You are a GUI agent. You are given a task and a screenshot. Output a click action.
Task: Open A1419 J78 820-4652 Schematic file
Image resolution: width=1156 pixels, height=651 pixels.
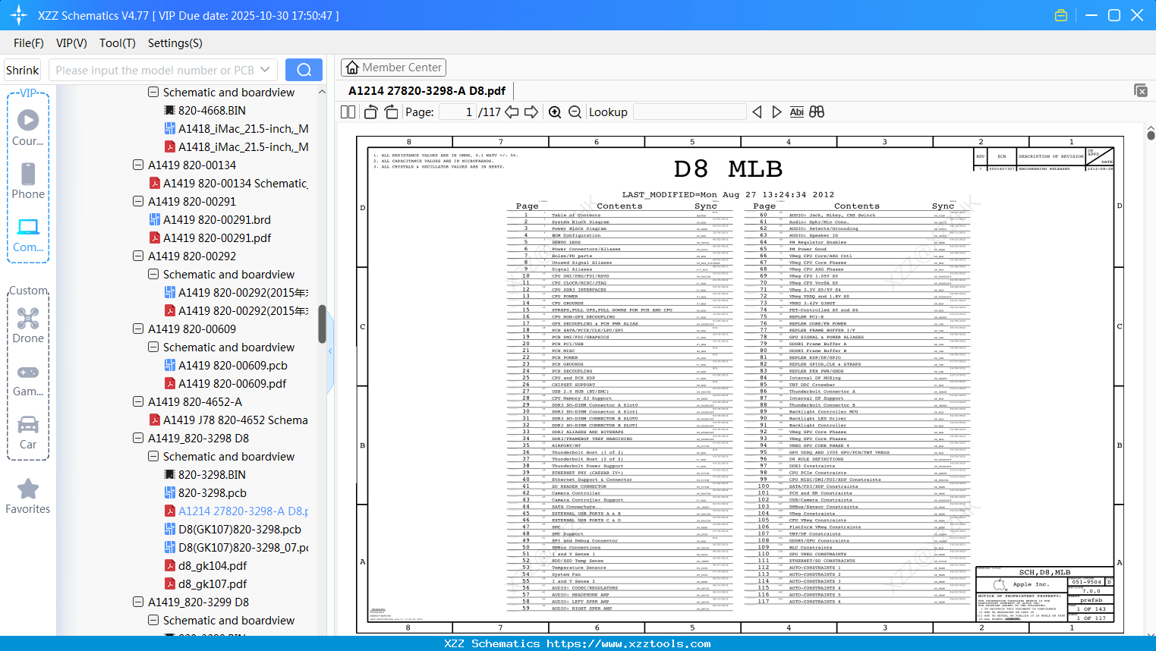tap(228, 420)
